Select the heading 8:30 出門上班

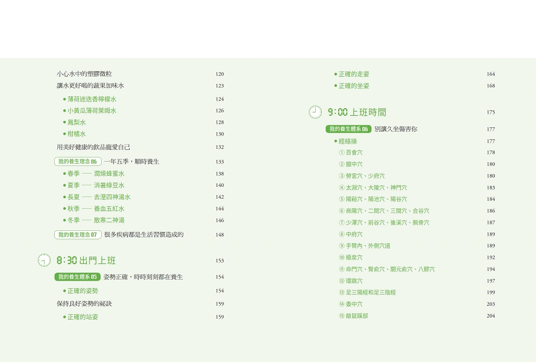point(86,261)
